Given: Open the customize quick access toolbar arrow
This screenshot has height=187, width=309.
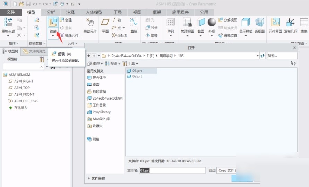Looking at the screenshot, I should click(79, 4).
